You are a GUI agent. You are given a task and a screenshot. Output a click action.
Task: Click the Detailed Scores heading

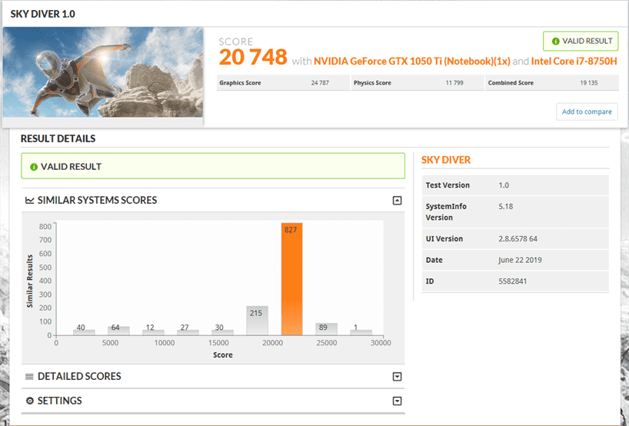(x=79, y=377)
